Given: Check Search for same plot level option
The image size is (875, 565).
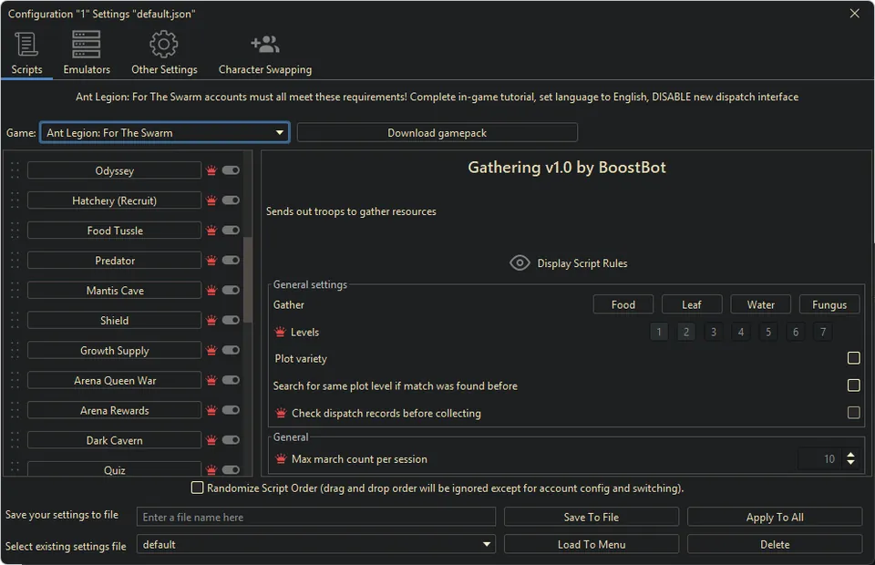Looking at the screenshot, I should tap(853, 385).
